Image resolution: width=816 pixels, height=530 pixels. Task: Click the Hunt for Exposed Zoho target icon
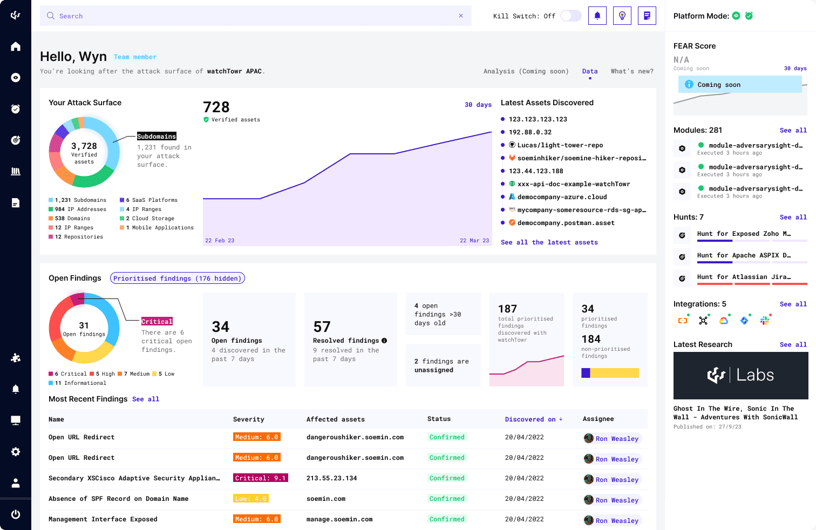[x=682, y=235]
